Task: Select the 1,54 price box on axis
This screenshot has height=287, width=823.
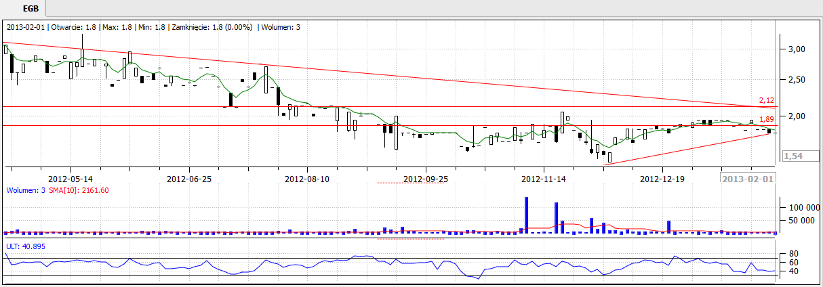Action: click(792, 156)
